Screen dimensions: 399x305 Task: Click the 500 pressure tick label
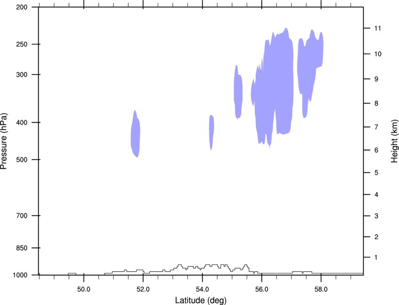click(x=22, y=160)
